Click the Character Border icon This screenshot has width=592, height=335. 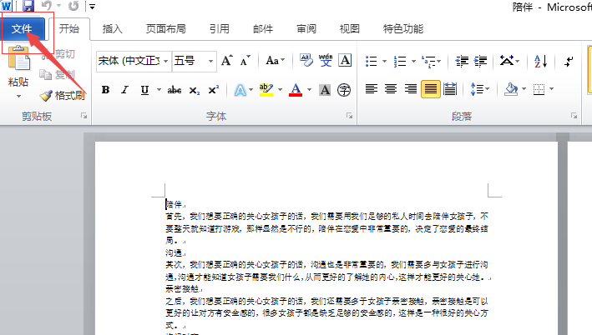pyautogui.click(x=345, y=60)
